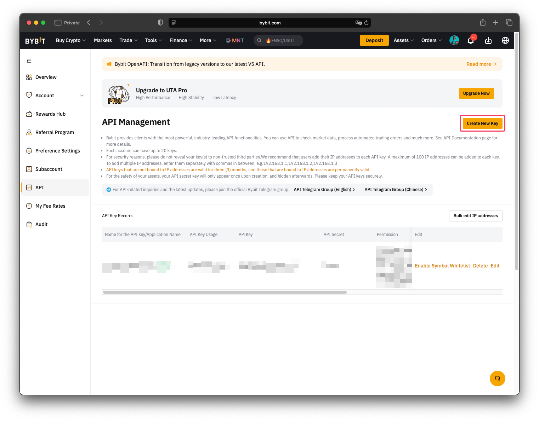Select API in the sidebar
Viewport: 539px width, 421px height.
[39, 188]
